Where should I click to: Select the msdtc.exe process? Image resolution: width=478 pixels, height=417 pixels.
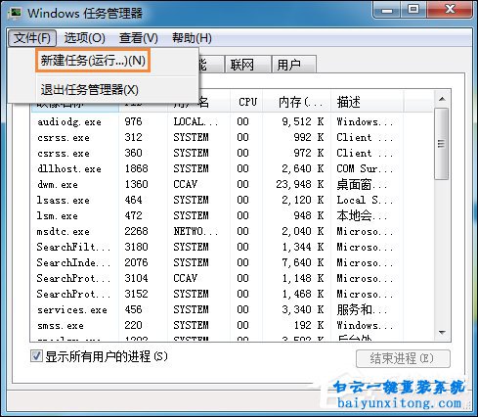(x=233, y=231)
